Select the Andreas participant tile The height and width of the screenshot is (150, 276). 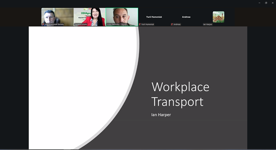pyautogui.click(x=186, y=17)
